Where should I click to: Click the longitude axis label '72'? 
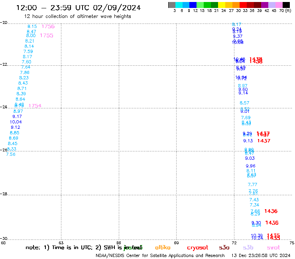click(234, 243)
